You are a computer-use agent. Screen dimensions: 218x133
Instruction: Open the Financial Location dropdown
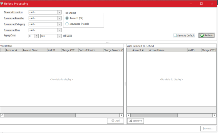[59, 12]
